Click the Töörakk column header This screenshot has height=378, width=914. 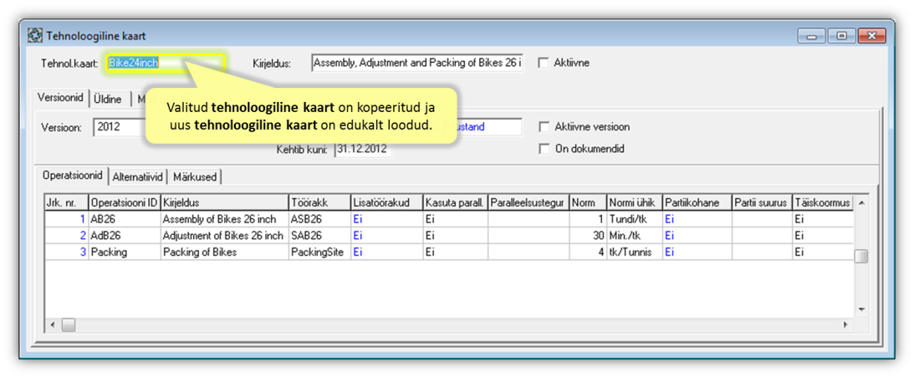coord(319,202)
